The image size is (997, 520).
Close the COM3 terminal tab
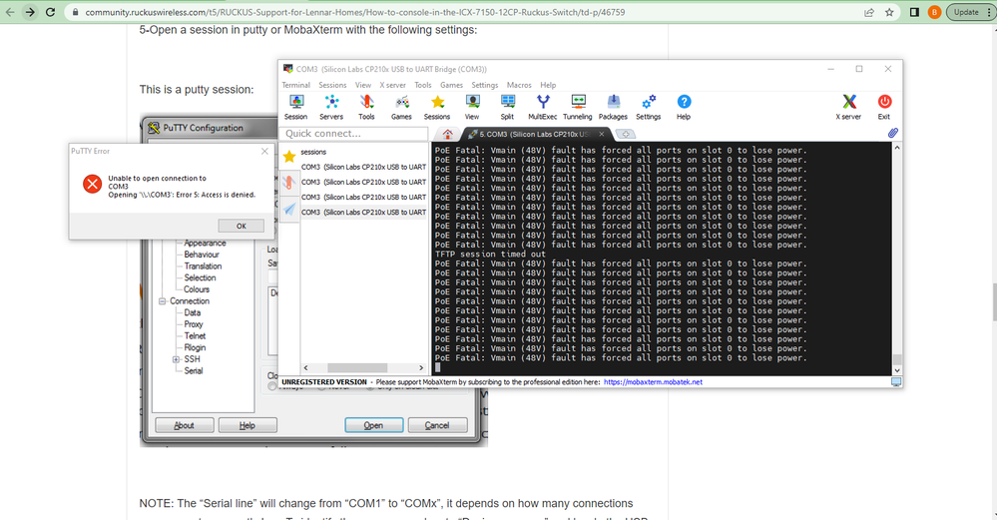click(602, 134)
